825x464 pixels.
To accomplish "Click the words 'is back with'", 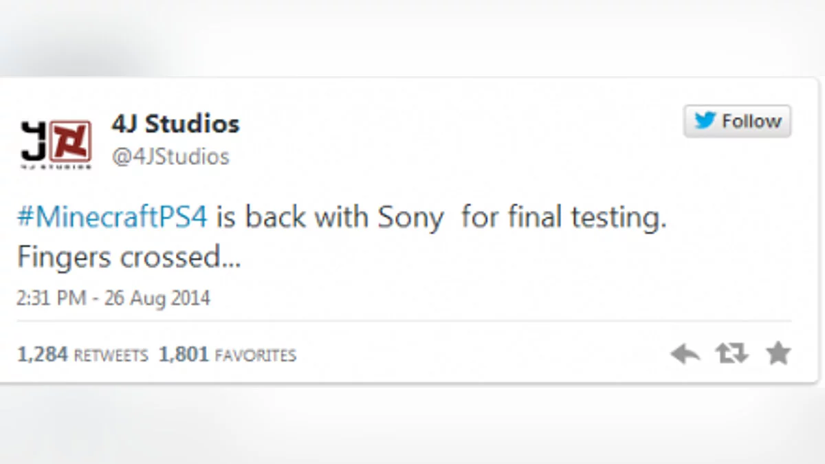I will [294, 218].
